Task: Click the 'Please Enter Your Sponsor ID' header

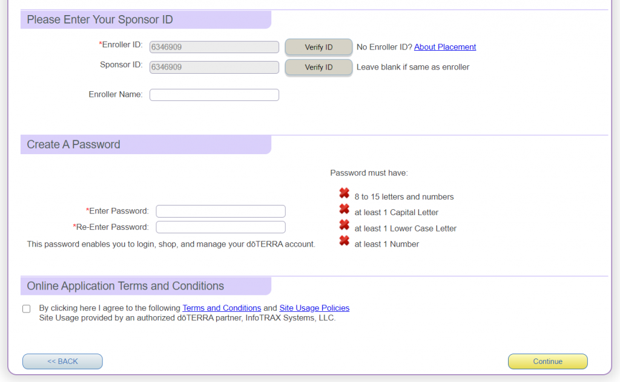Action: pyautogui.click(x=100, y=20)
